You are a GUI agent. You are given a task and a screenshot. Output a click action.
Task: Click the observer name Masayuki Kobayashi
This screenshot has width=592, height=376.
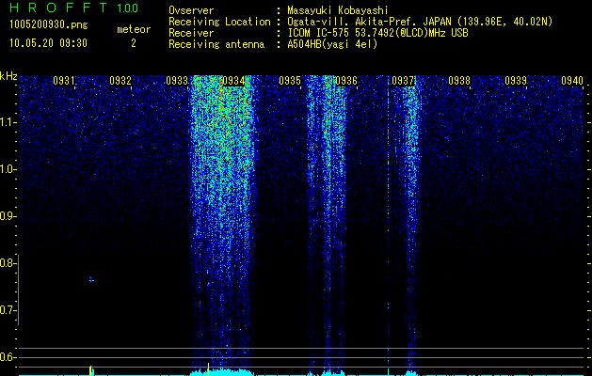(338, 10)
